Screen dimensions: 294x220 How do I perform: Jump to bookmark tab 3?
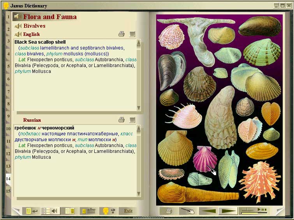pyautogui.click(x=8, y=41)
